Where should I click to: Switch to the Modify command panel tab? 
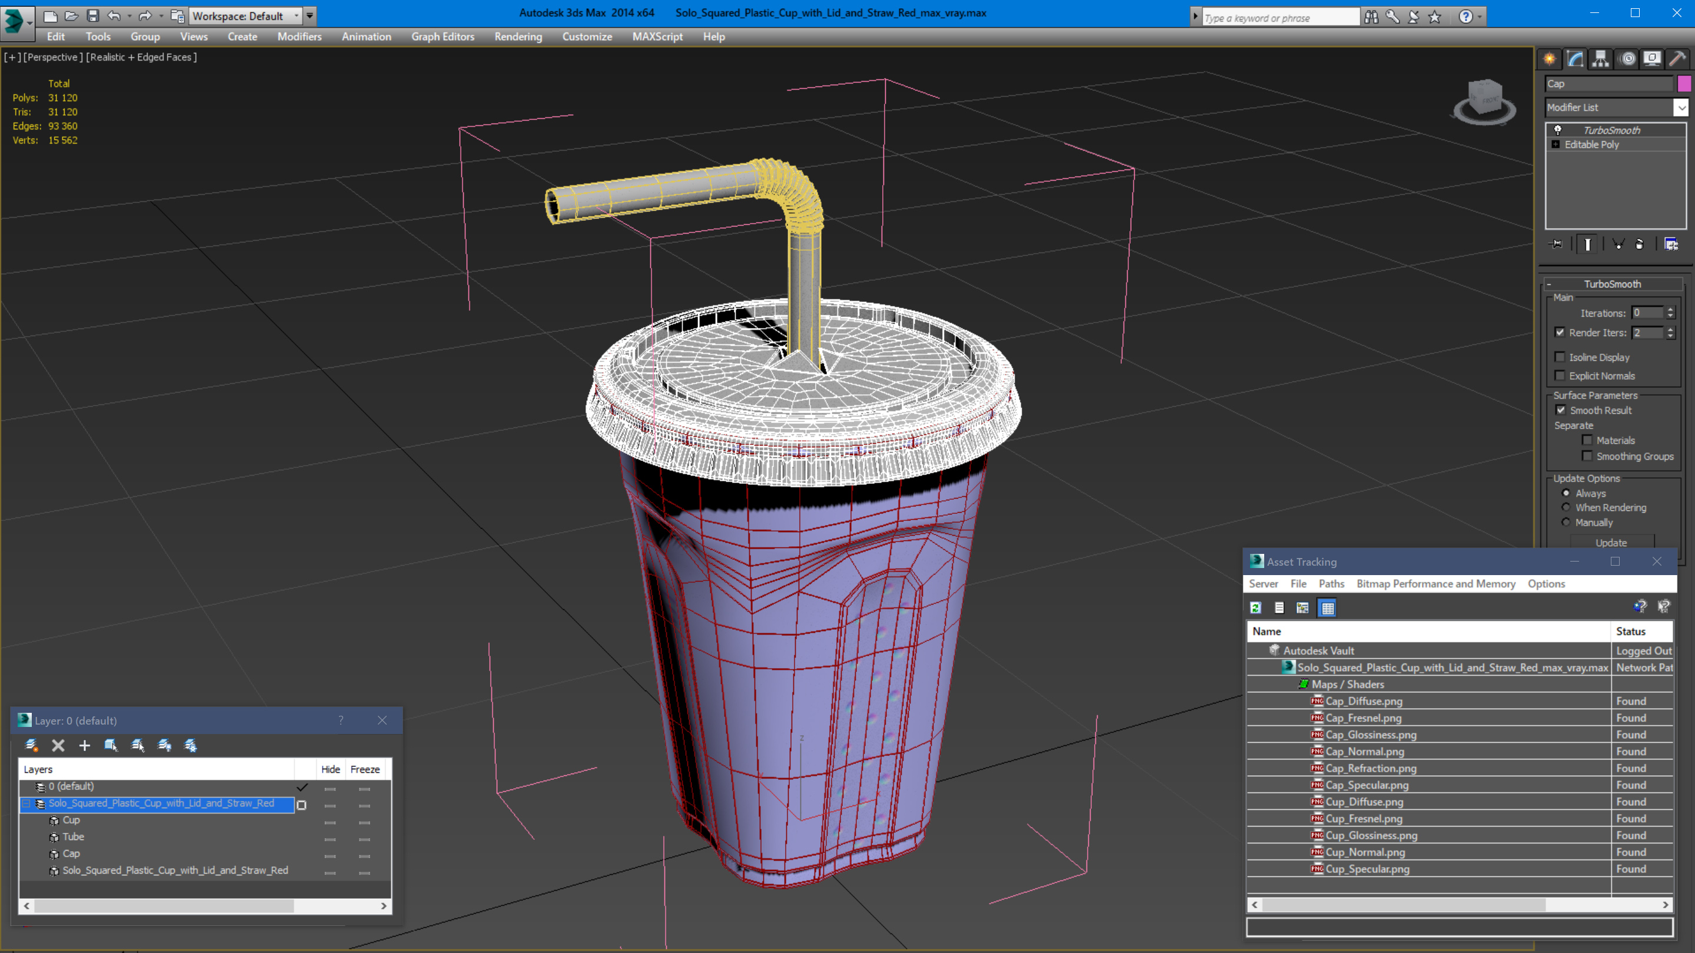point(1576,59)
